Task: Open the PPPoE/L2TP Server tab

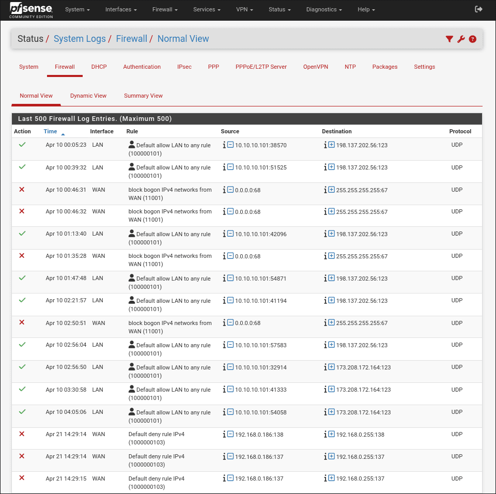Action: coord(261,67)
